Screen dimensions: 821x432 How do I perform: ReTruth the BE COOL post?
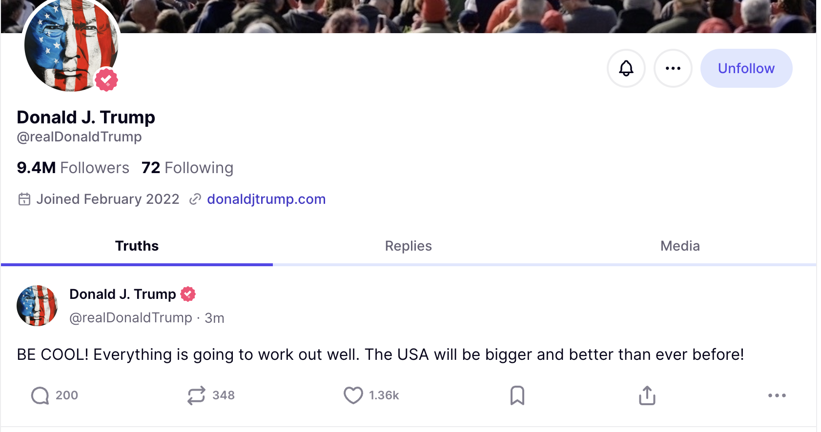pyautogui.click(x=196, y=395)
